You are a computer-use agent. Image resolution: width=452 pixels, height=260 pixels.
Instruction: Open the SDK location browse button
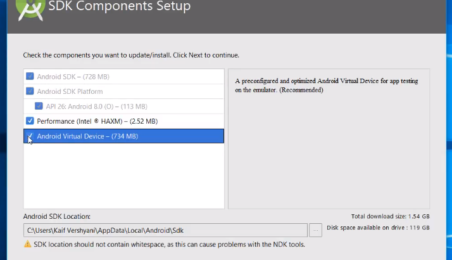[x=316, y=230]
